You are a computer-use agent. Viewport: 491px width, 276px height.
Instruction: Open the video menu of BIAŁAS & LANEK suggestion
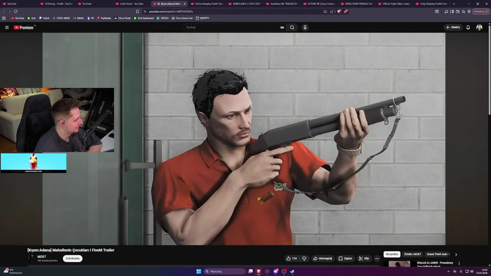tap(459, 263)
